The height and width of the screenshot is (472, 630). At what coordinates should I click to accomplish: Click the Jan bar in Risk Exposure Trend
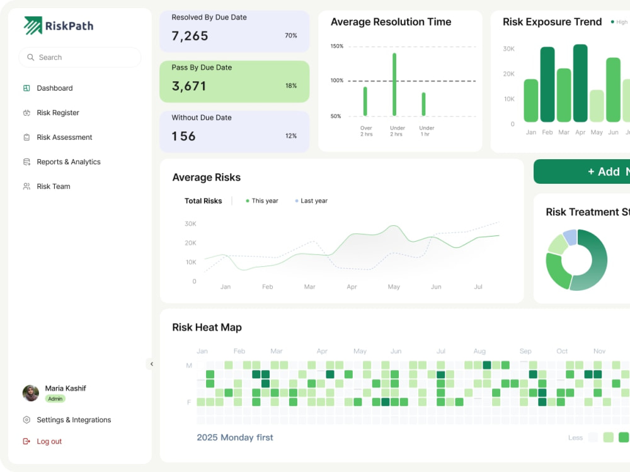(x=530, y=100)
